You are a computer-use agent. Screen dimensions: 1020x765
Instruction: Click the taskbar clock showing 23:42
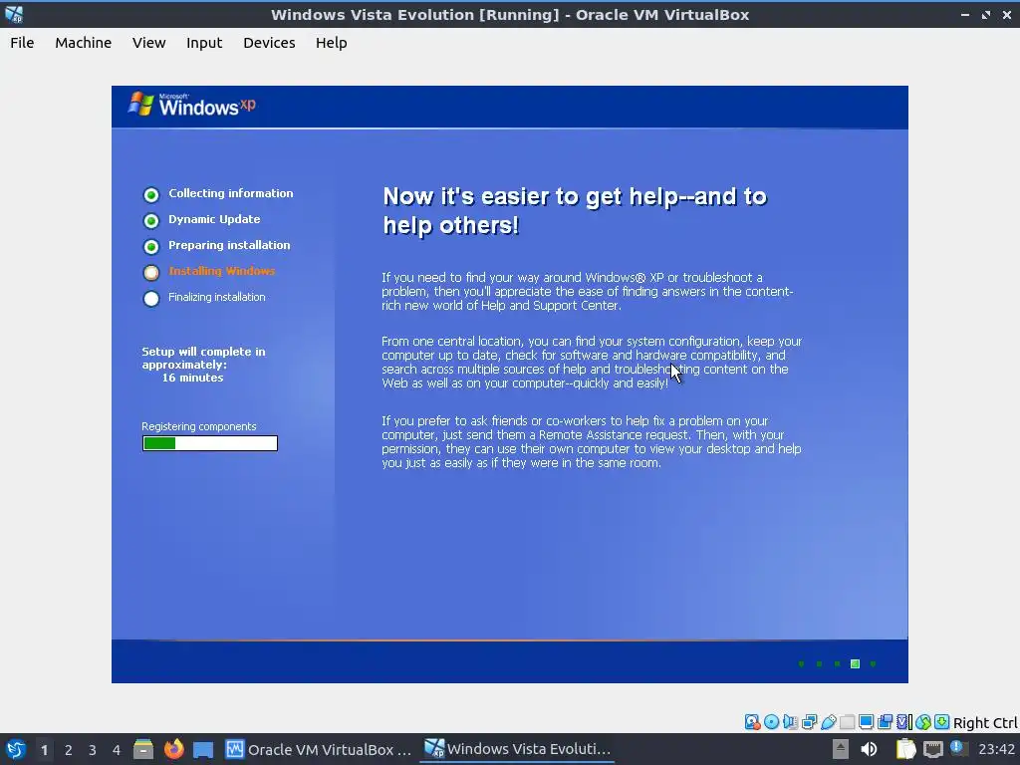click(996, 749)
